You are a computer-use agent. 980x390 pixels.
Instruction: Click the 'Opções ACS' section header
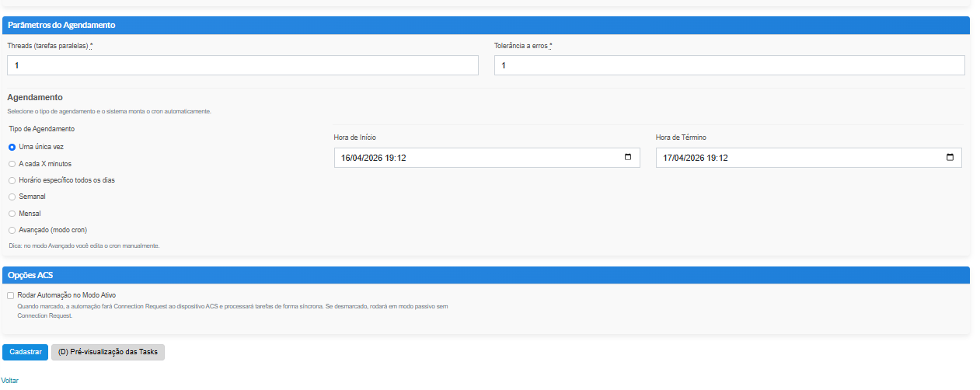pos(486,275)
